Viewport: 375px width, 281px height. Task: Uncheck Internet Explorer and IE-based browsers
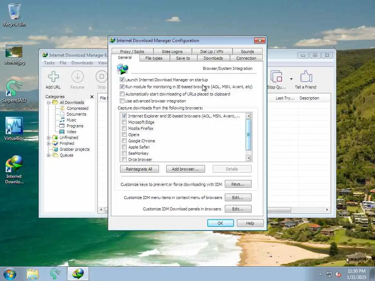(124, 116)
